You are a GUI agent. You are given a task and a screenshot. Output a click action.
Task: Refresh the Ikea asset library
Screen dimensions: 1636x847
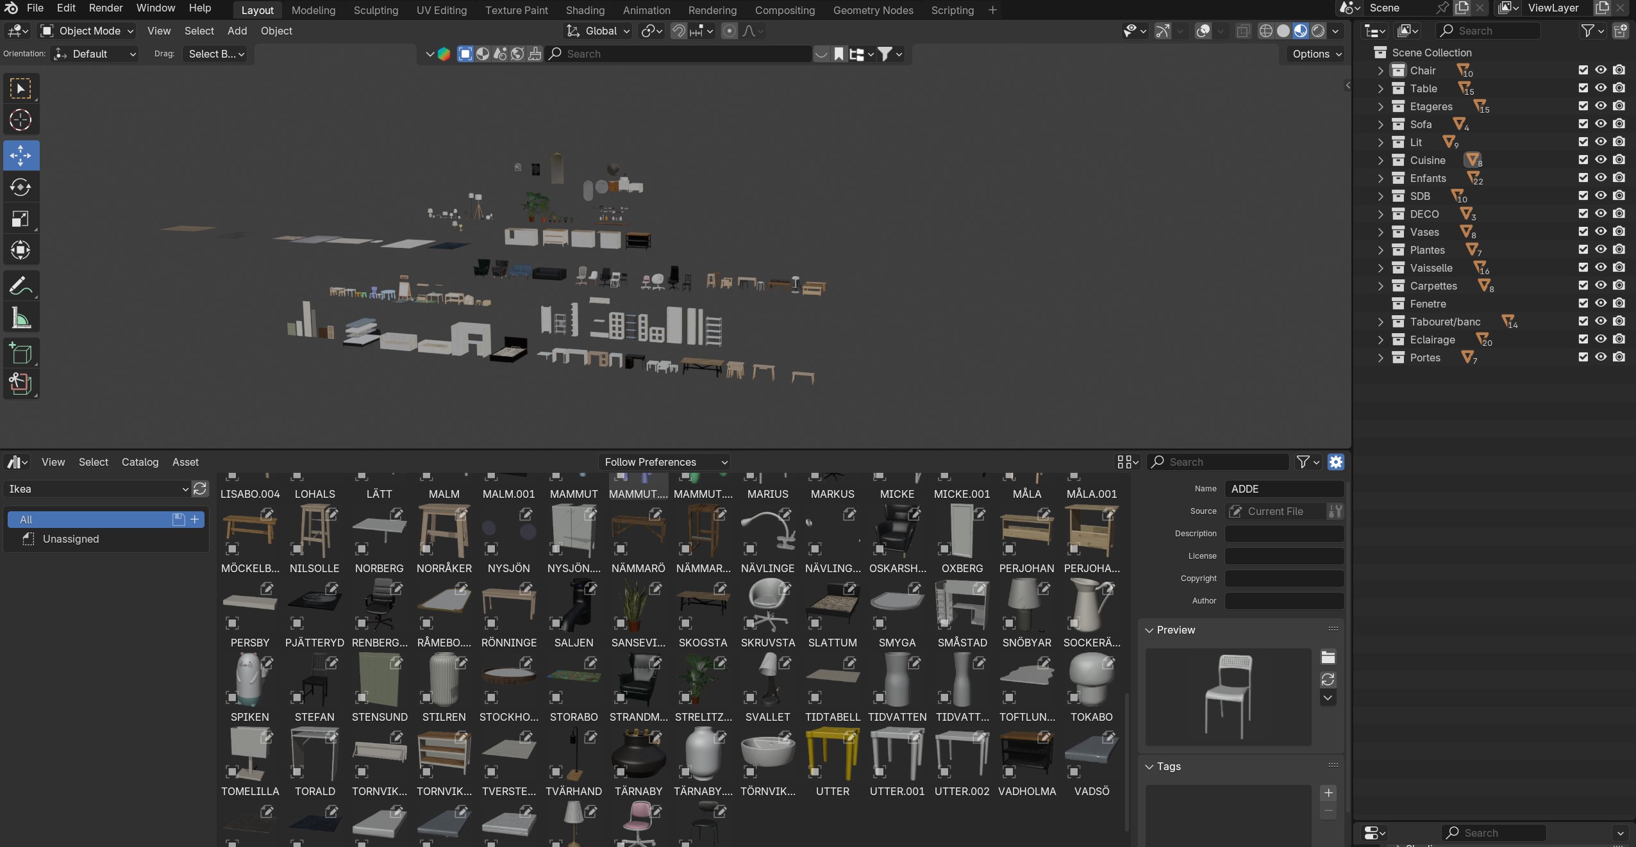tap(200, 489)
